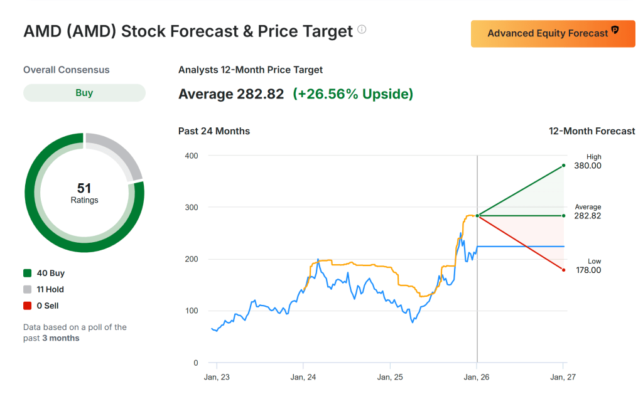Viewport: 643px width, 394px height.
Task: Click the Past 24 Months label
Action: click(x=214, y=131)
